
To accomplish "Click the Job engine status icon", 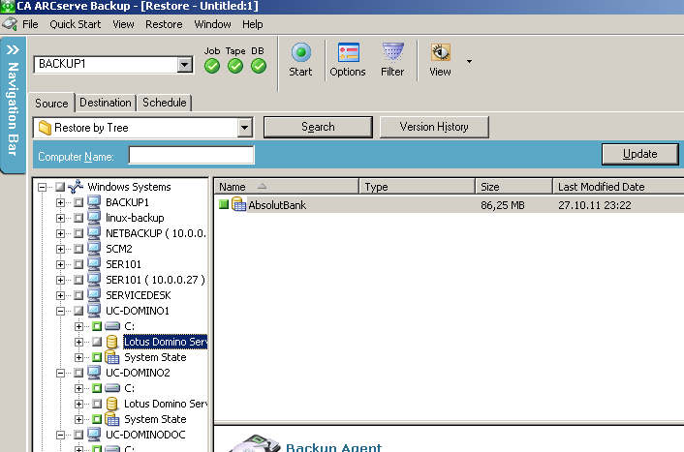I will (x=212, y=66).
